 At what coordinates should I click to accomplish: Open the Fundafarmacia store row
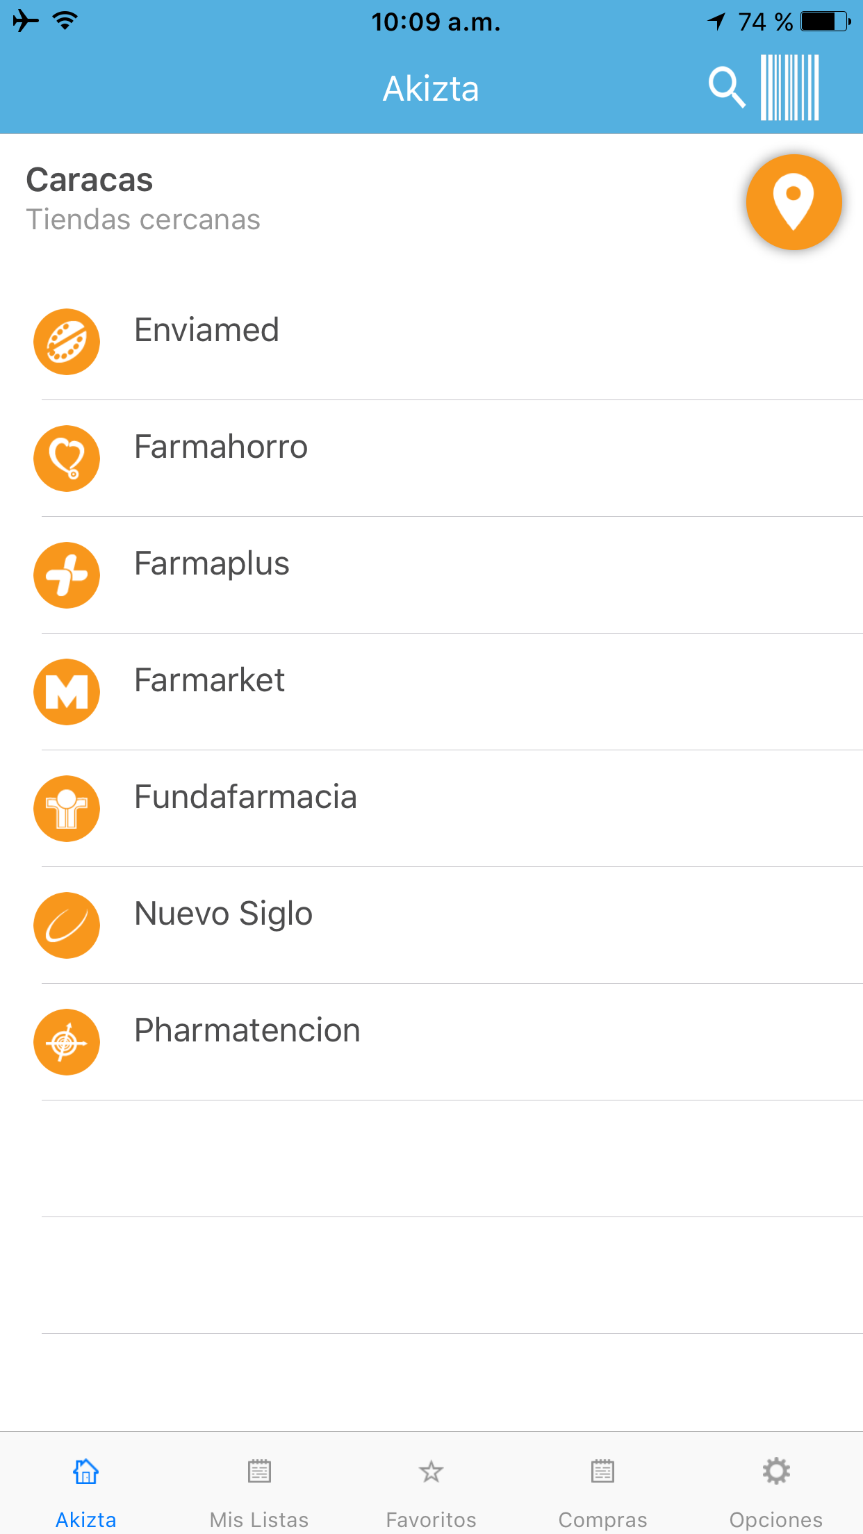point(245,797)
